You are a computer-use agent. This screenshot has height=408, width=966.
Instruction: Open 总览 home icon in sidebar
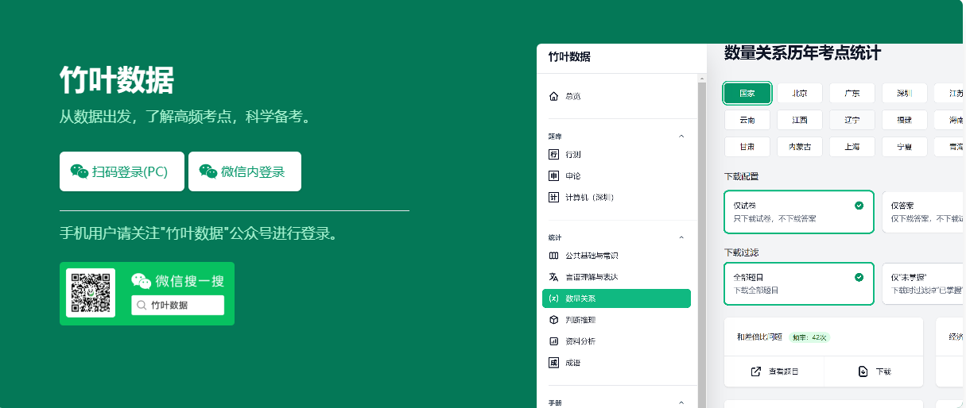coord(554,96)
